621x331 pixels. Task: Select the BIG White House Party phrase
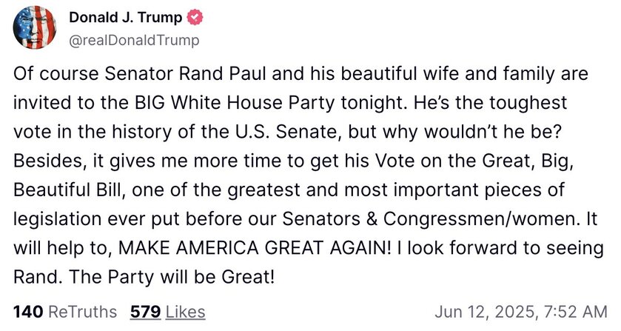tap(235, 103)
